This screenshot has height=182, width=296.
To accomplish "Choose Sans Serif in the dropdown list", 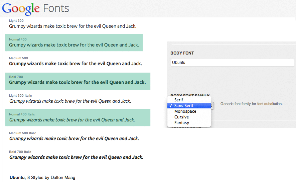I will tap(189, 105).
